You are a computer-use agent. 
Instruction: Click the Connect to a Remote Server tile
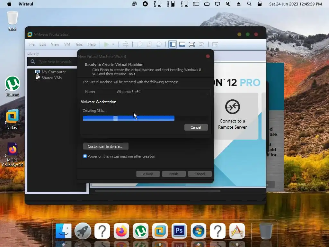coord(232,115)
